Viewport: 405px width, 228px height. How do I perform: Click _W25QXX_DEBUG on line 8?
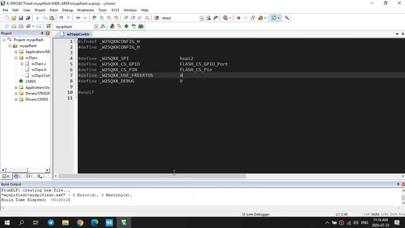(116, 81)
